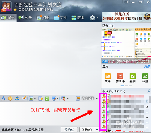Open 消息记录 message history
Image resolution: width=151 pixels, height=133 pixels.
click(85, 98)
